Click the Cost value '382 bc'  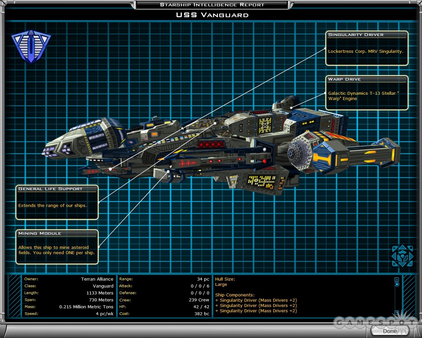coord(202,314)
